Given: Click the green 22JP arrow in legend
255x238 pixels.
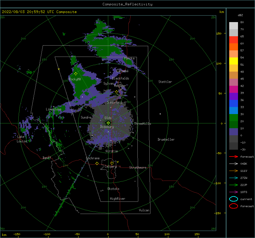Looking at the screenshot, I should pos(233,185).
